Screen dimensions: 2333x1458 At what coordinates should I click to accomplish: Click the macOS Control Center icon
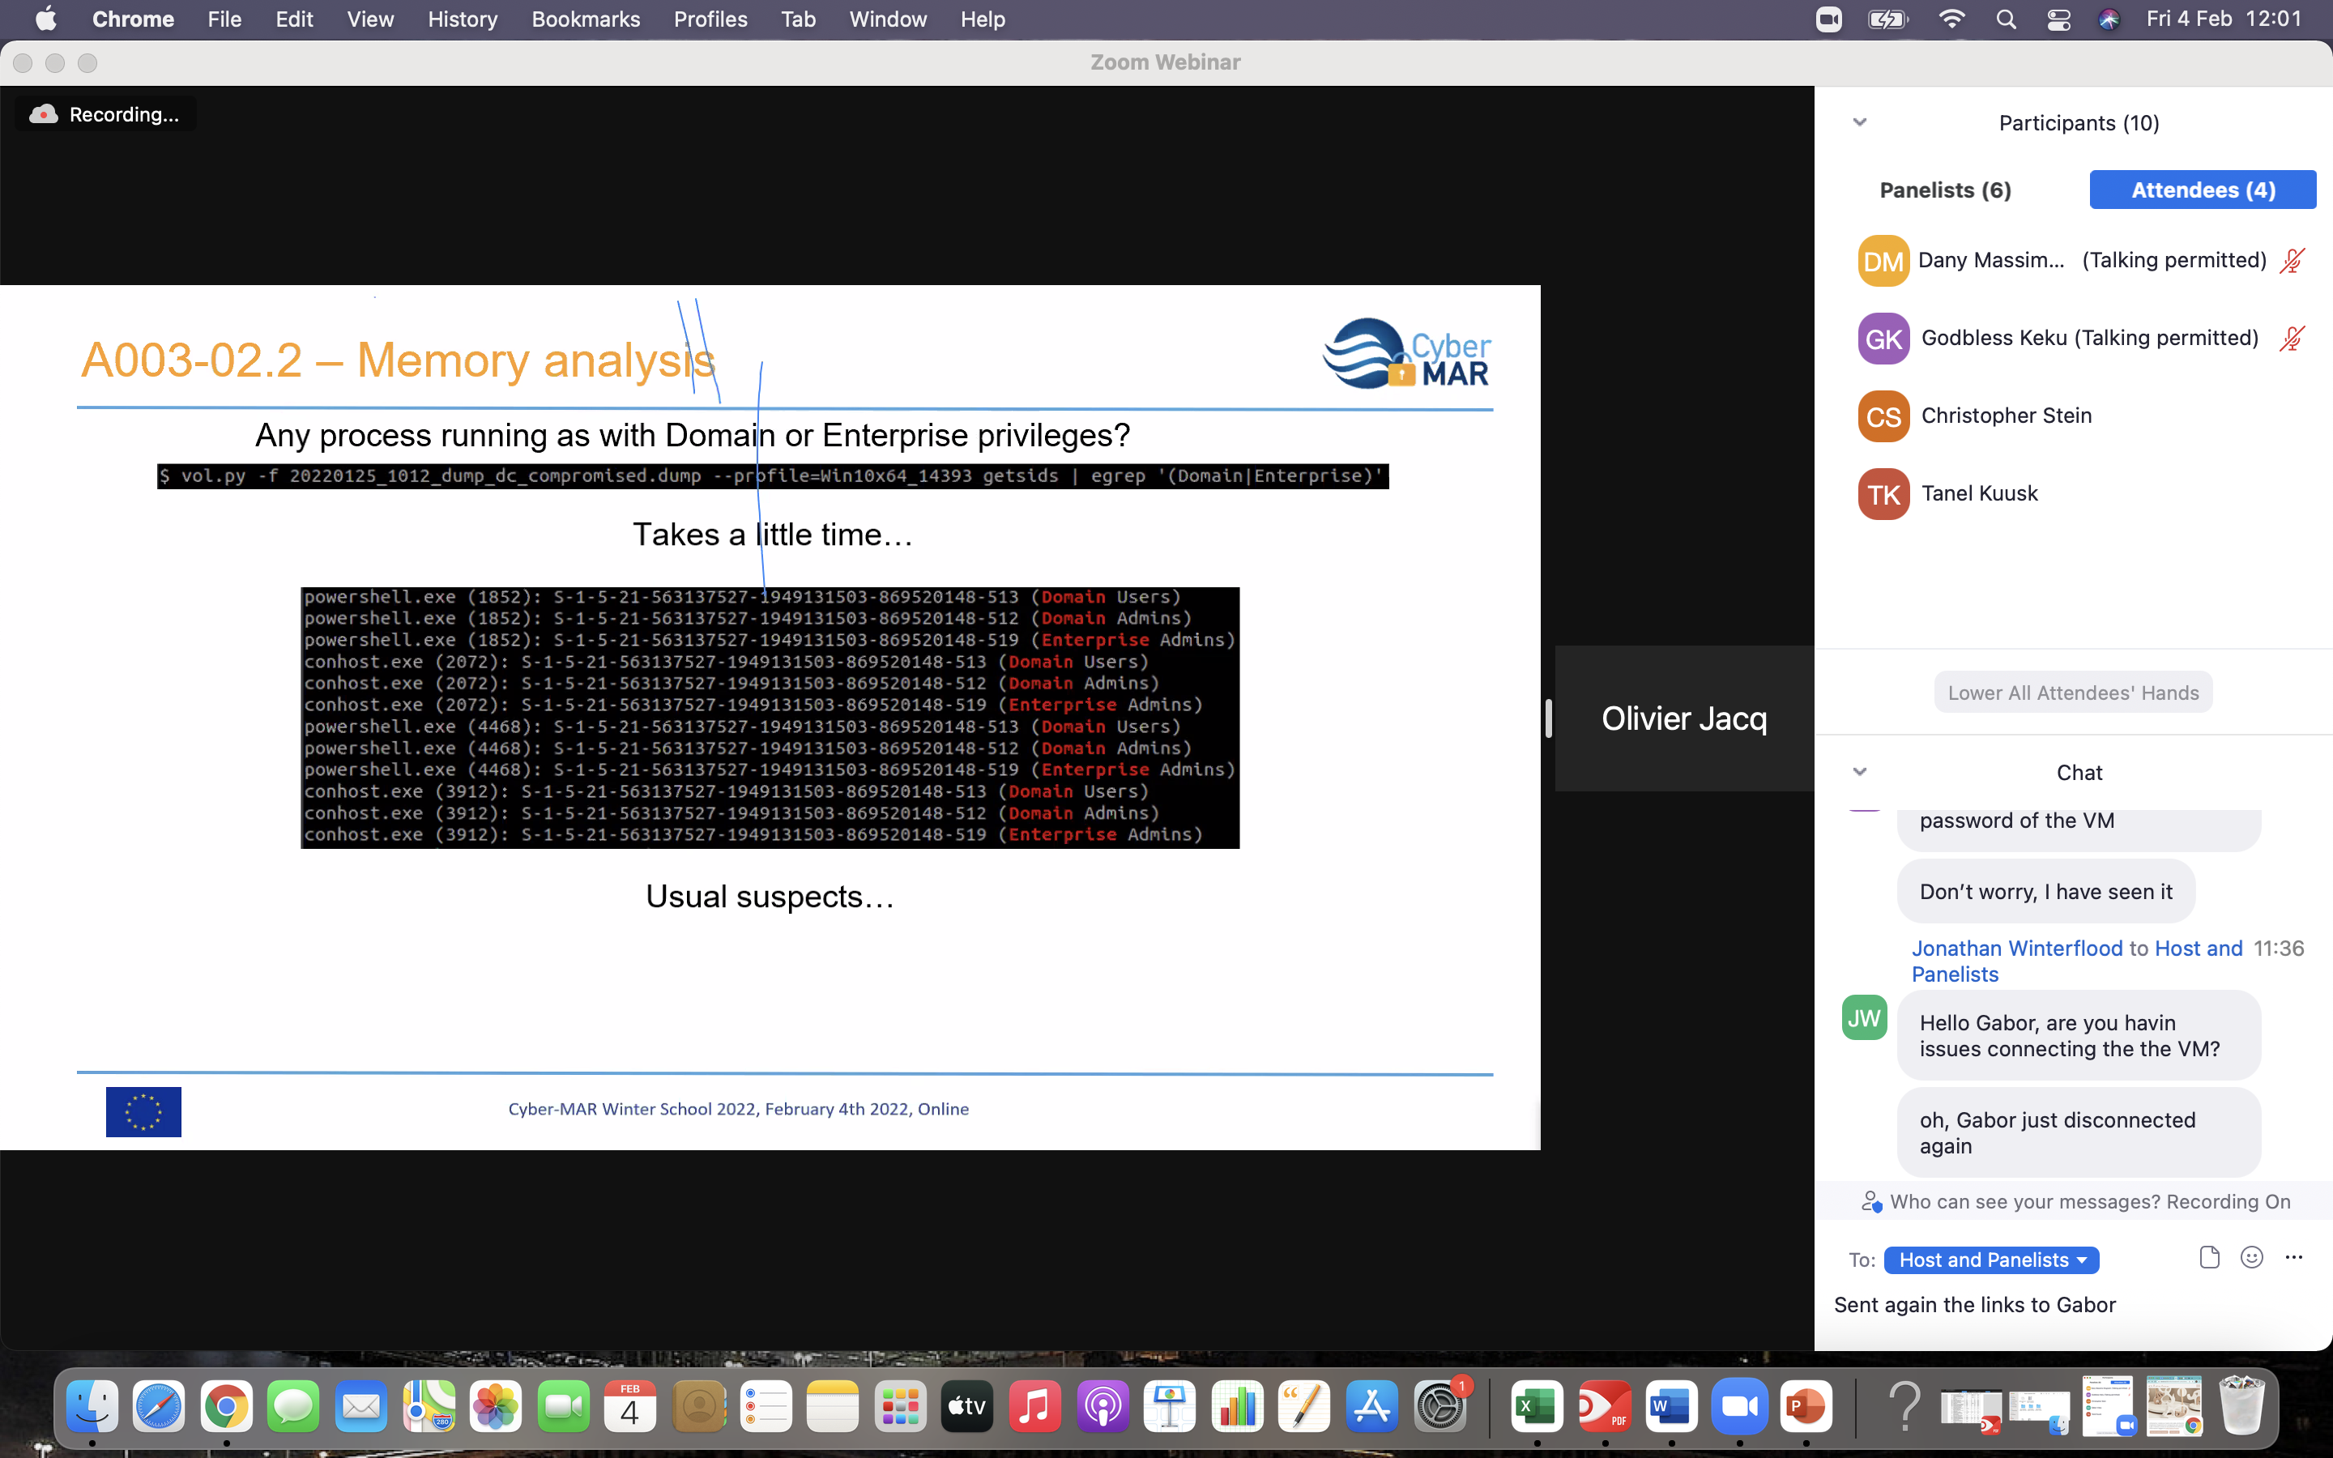2058,19
